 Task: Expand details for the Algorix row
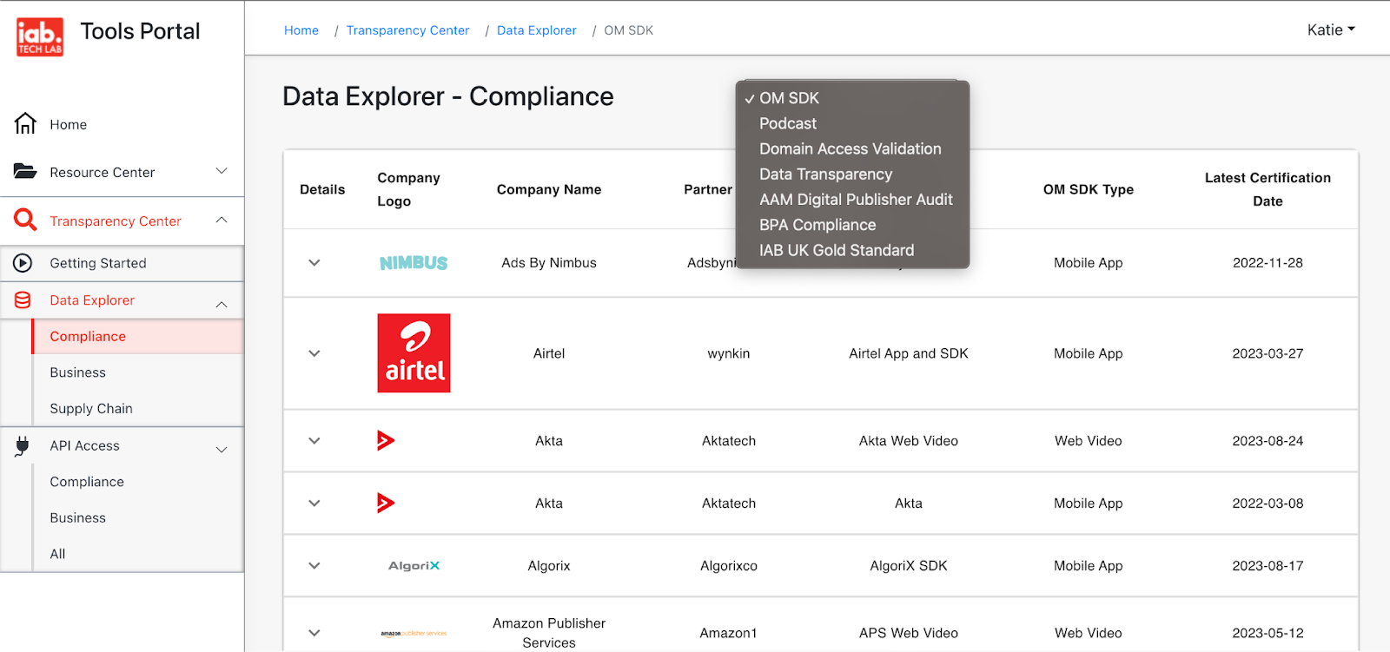click(314, 566)
